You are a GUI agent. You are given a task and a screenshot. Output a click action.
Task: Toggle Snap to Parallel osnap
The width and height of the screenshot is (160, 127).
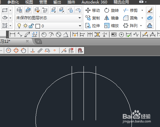(x=40, y=50)
